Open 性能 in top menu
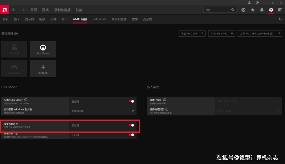The height and width of the screenshot is (164, 285). click(79, 10)
